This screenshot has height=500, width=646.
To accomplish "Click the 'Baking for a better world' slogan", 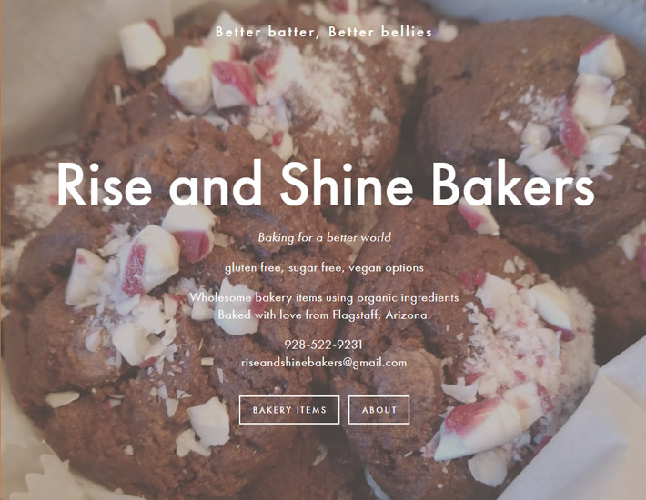I will [324, 237].
